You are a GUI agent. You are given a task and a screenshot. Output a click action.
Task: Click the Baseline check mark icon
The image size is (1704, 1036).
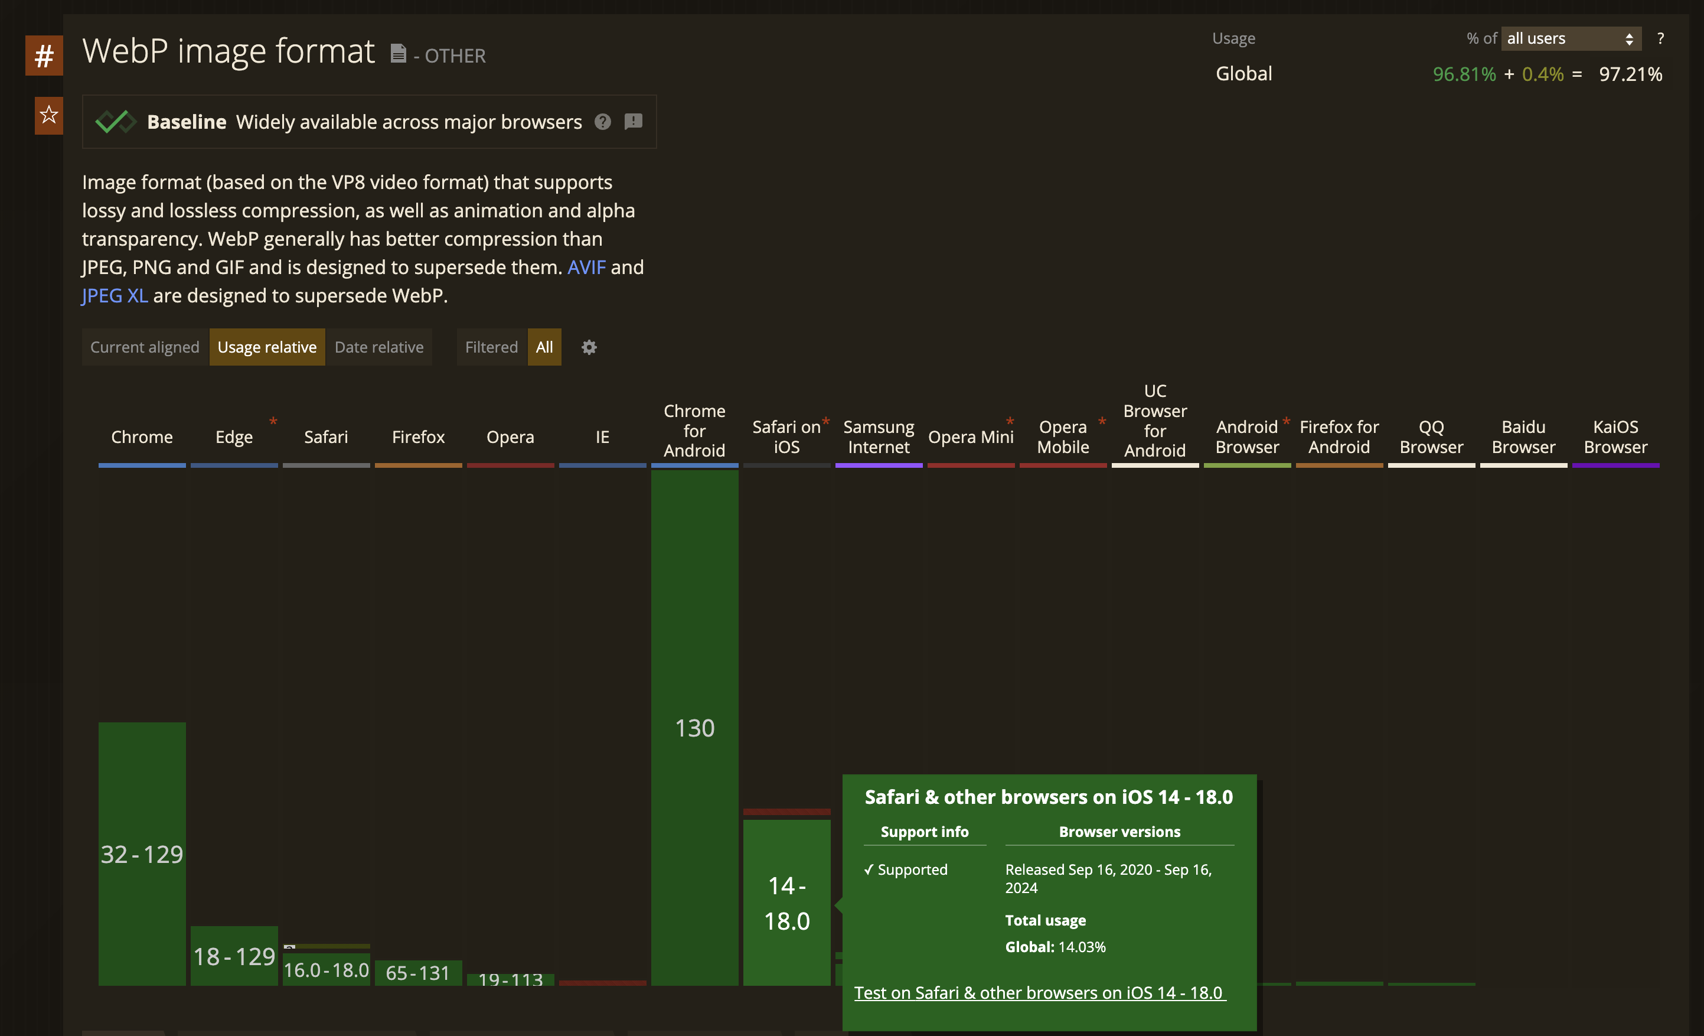(x=116, y=122)
